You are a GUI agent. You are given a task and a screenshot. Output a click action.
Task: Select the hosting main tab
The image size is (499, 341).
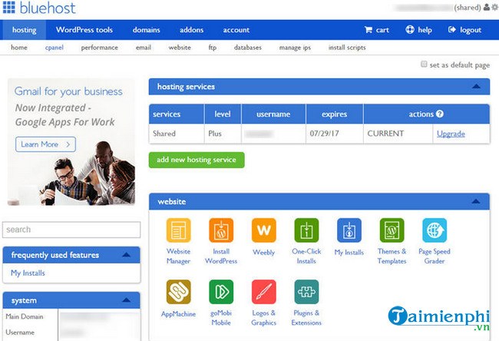25,30
